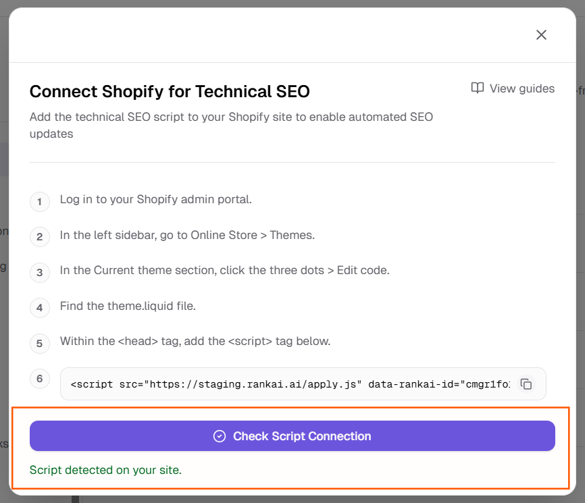Image resolution: width=585 pixels, height=503 pixels.
Task: Click the 'Script detected on your site' message
Action: click(105, 470)
